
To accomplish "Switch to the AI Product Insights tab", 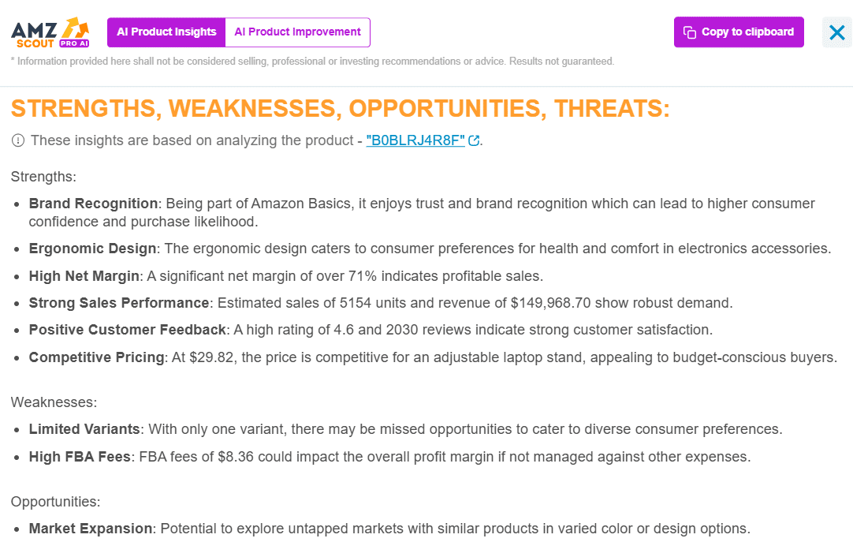I will [166, 32].
